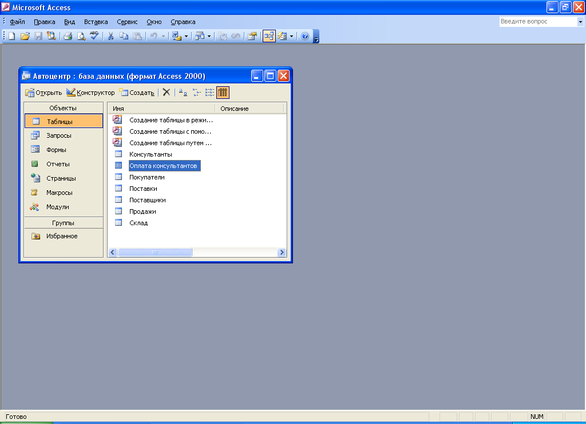Click the Open folder icon in toolbar
Screen dimensions: 586x424
[25, 36]
